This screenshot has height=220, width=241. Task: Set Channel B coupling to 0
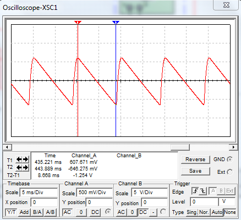click(x=132, y=212)
